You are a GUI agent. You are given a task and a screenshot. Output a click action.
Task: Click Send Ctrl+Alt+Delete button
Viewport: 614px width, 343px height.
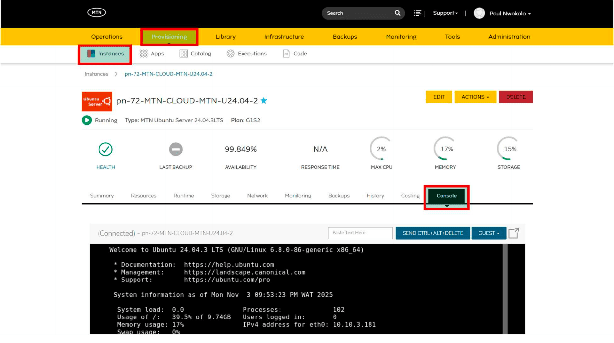(433, 233)
